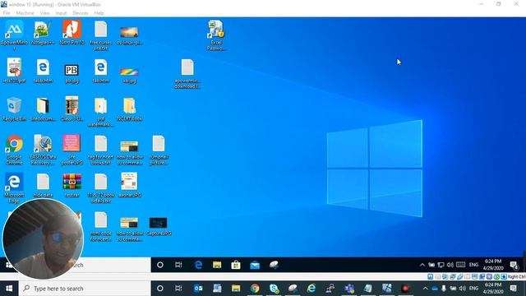Viewport: 526px width, 296px height.
Task: Open the Input menu
Action: point(61,13)
